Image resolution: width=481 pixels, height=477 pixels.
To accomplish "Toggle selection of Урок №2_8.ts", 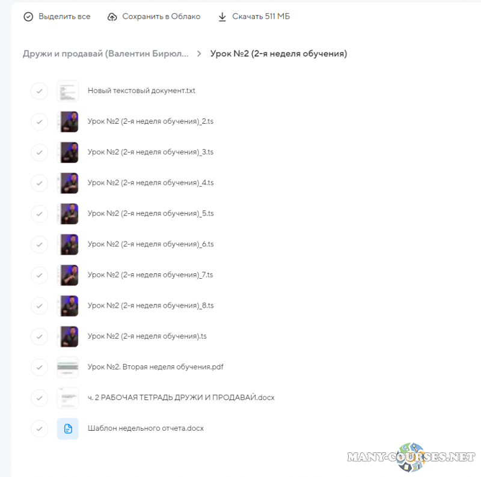I will pyautogui.click(x=39, y=306).
